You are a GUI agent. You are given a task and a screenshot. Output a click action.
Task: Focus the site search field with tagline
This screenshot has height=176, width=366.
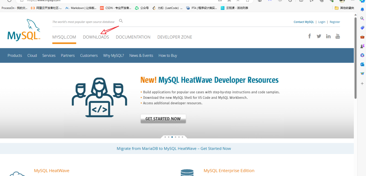[83, 22]
